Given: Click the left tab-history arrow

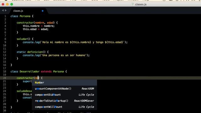Looking at the screenshot, I should tap(3, 10).
